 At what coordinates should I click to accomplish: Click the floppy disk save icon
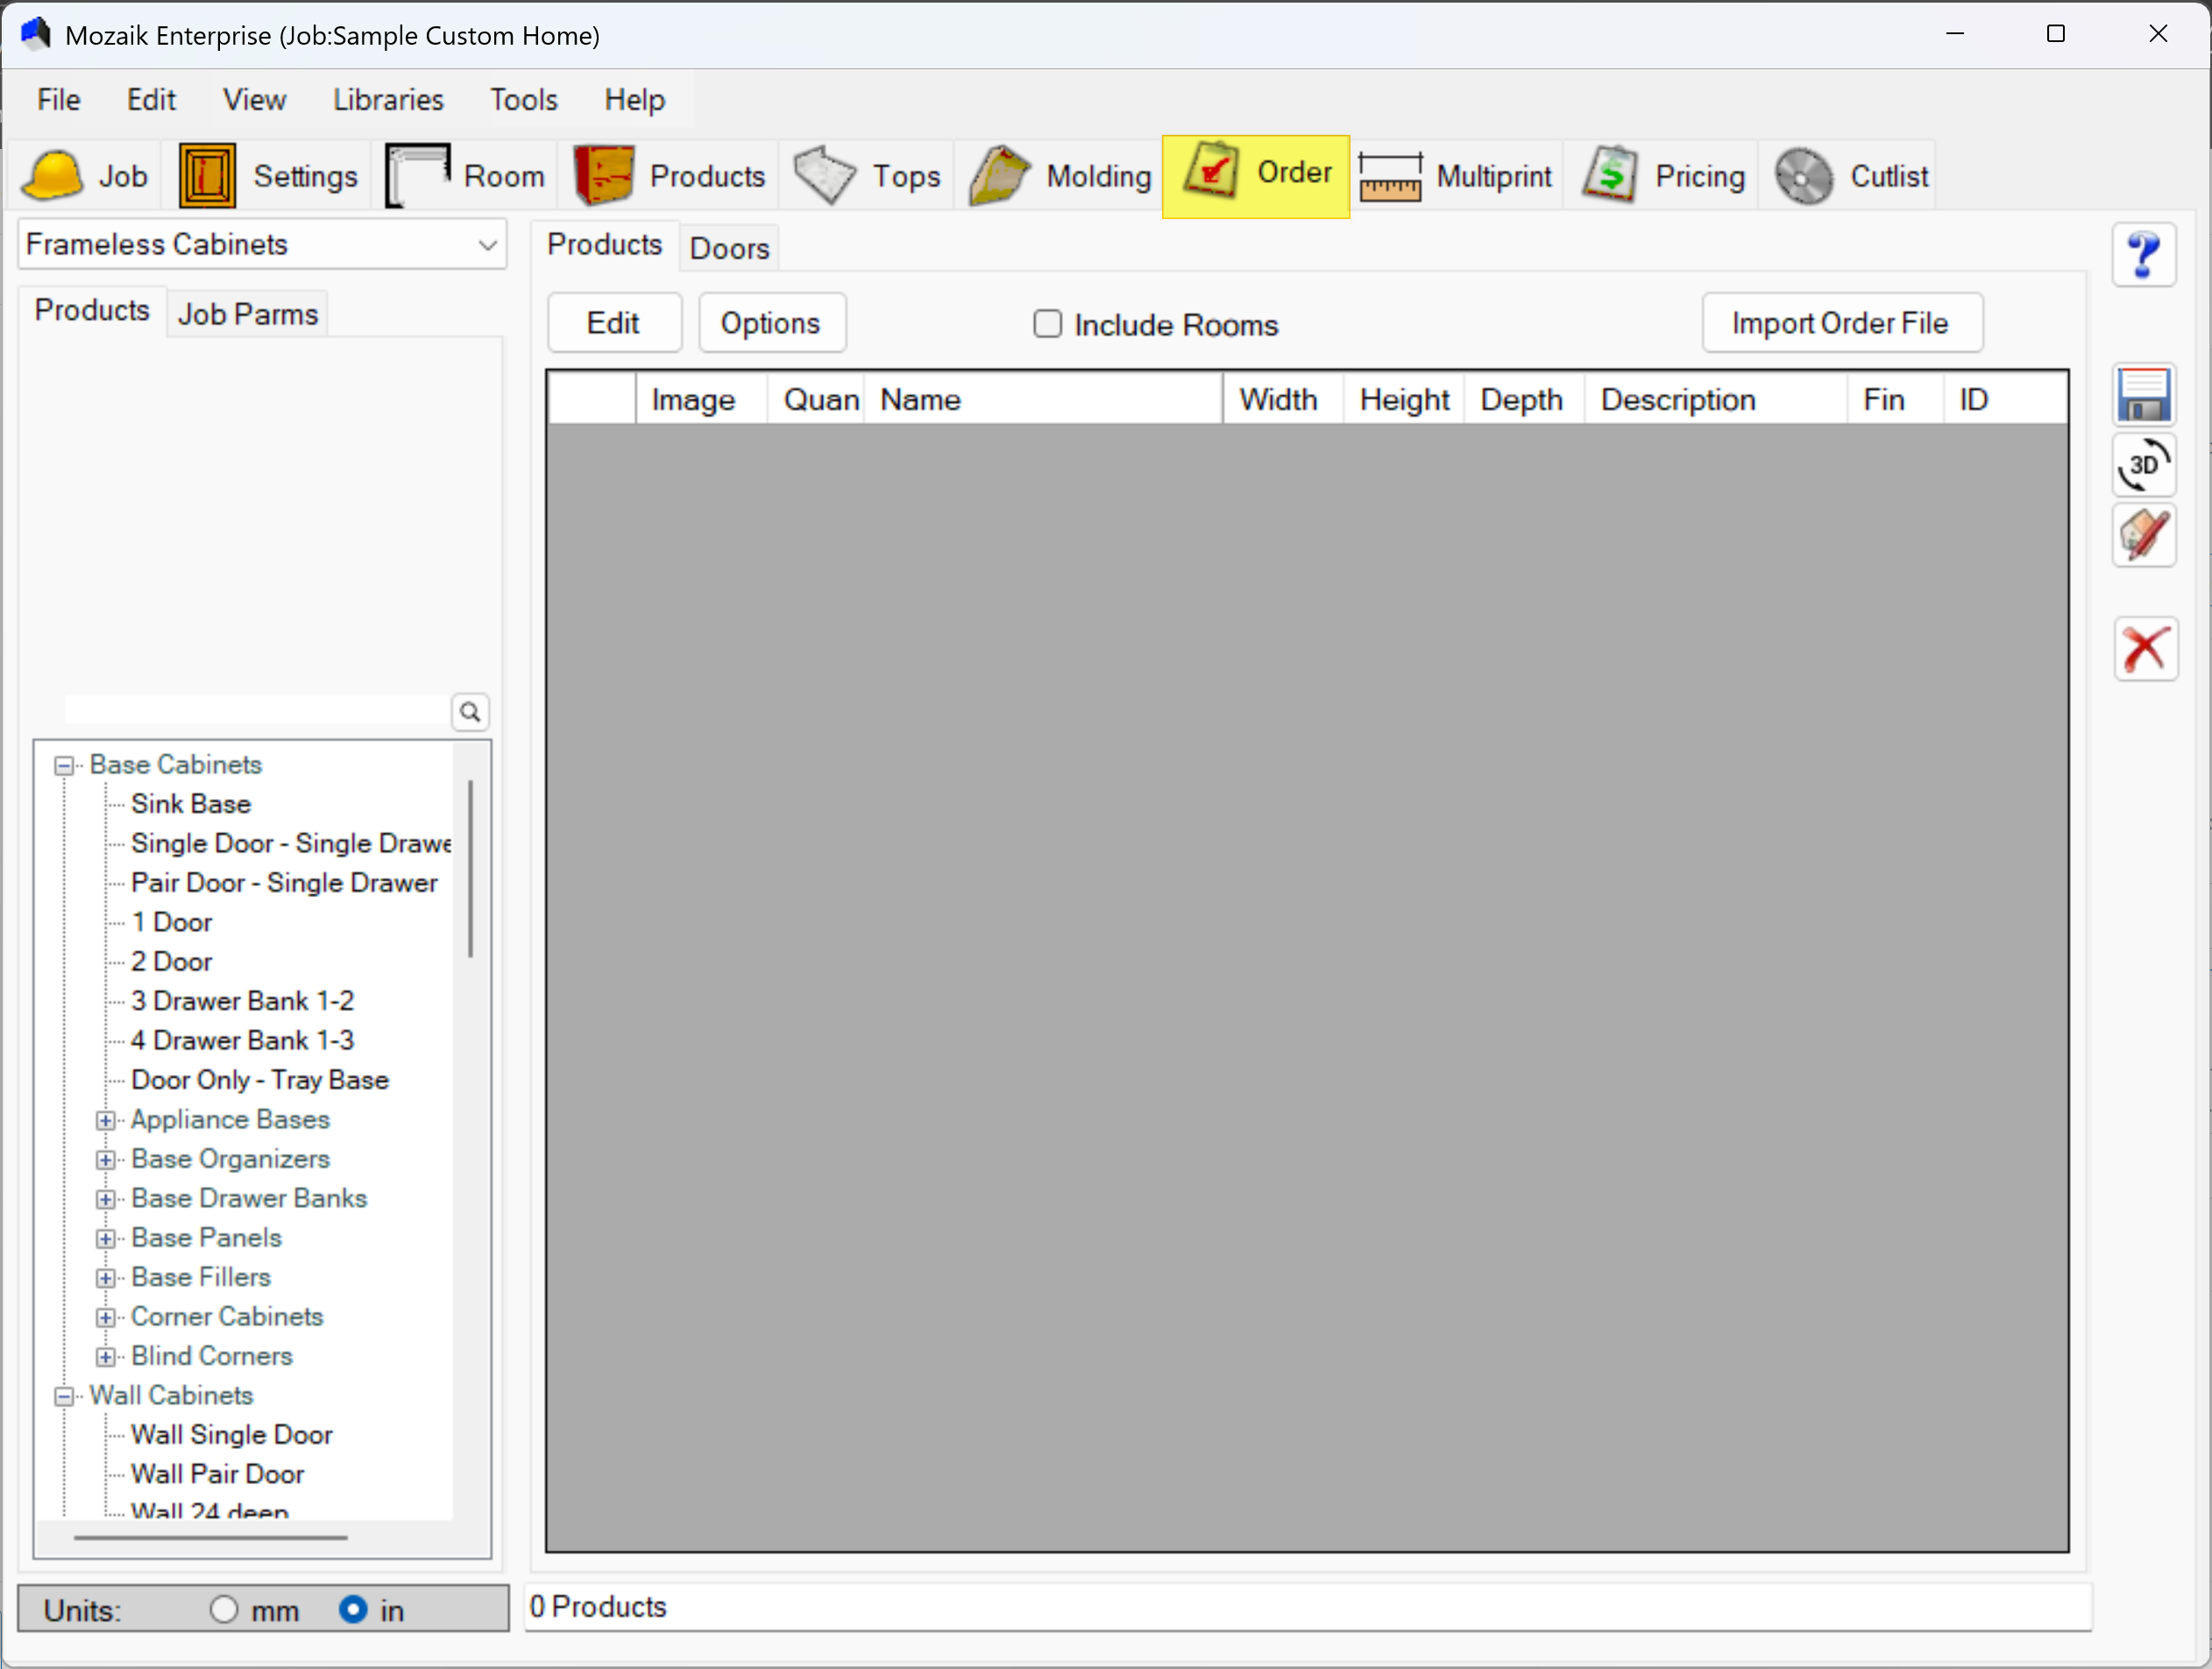pos(2143,395)
